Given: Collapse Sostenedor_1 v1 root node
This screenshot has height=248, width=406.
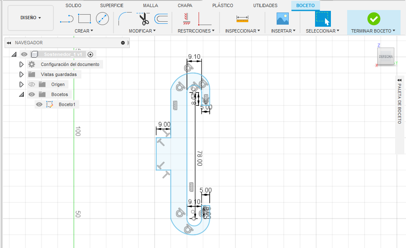Looking at the screenshot, I should 14,54.
